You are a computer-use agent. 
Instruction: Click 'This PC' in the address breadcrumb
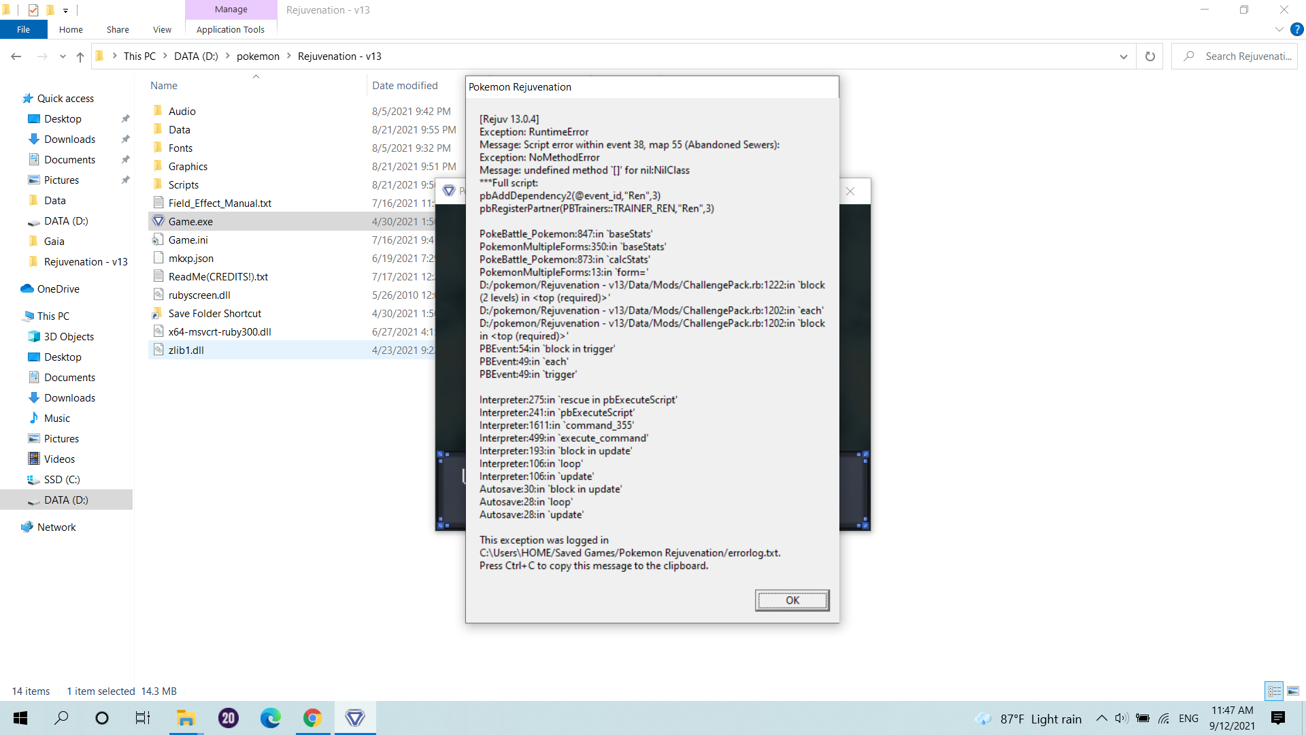(x=139, y=56)
